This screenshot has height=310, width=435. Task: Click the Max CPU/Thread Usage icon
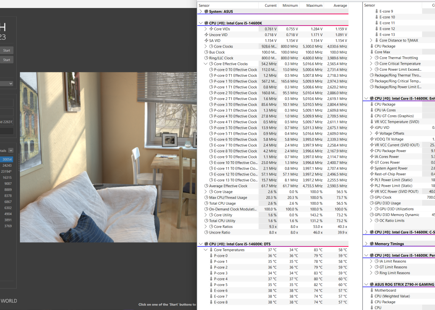[x=206, y=197]
